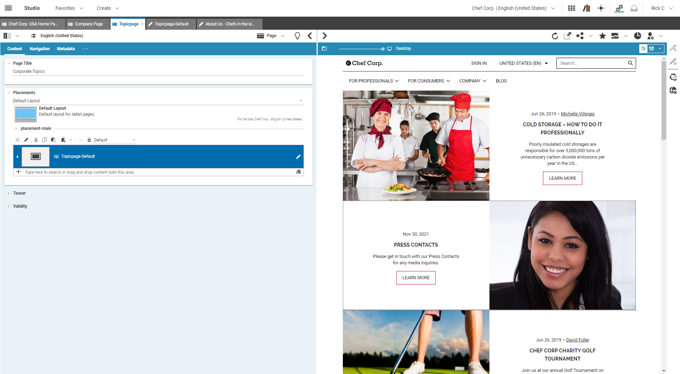Image resolution: width=680 pixels, height=374 pixels.
Task: Bookmark page with star icon
Action: pyautogui.click(x=602, y=36)
